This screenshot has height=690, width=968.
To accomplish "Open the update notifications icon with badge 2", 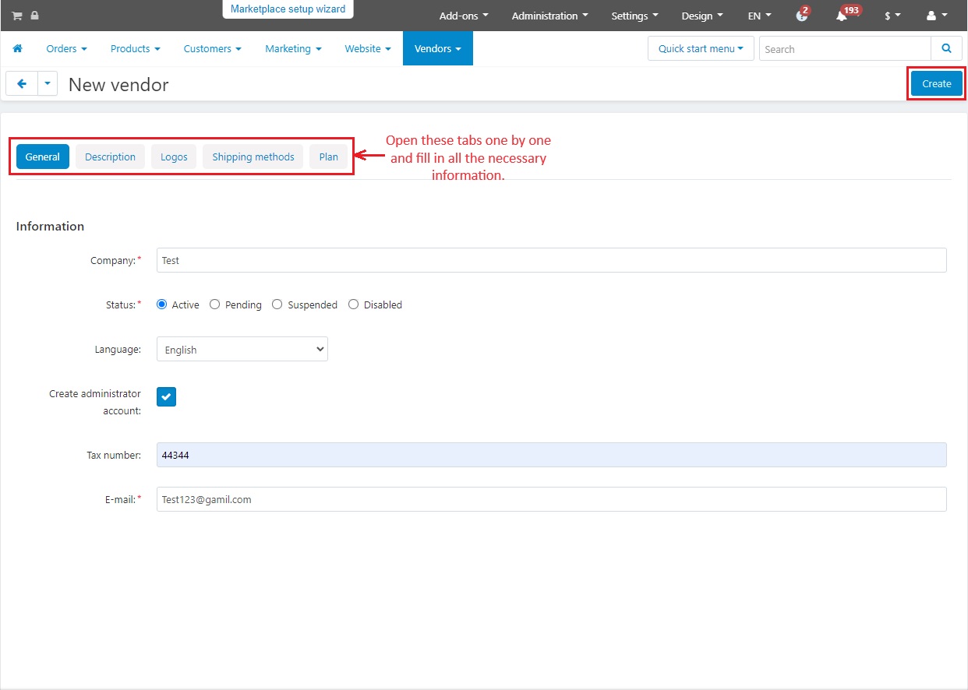I will [x=802, y=15].
